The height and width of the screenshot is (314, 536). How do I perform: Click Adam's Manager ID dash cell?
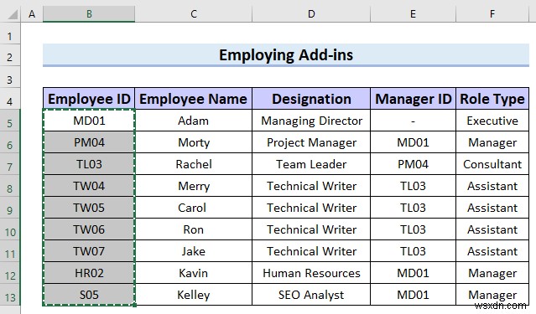click(413, 121)
